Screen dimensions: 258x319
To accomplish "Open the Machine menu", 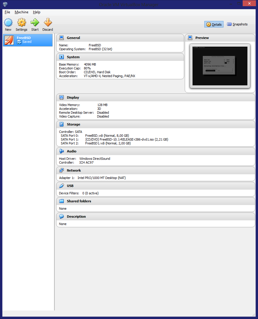I will 22,12.
